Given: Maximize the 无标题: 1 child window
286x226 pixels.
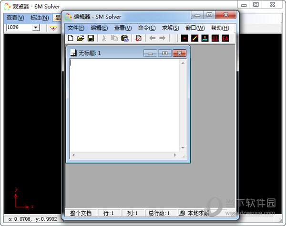Looking at the screenshot, I should point(165,53).
